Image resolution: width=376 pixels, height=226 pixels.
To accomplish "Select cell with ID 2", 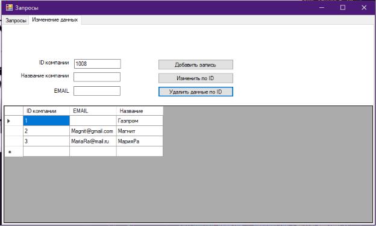I will pyautogui.click(x=46, y=131).
